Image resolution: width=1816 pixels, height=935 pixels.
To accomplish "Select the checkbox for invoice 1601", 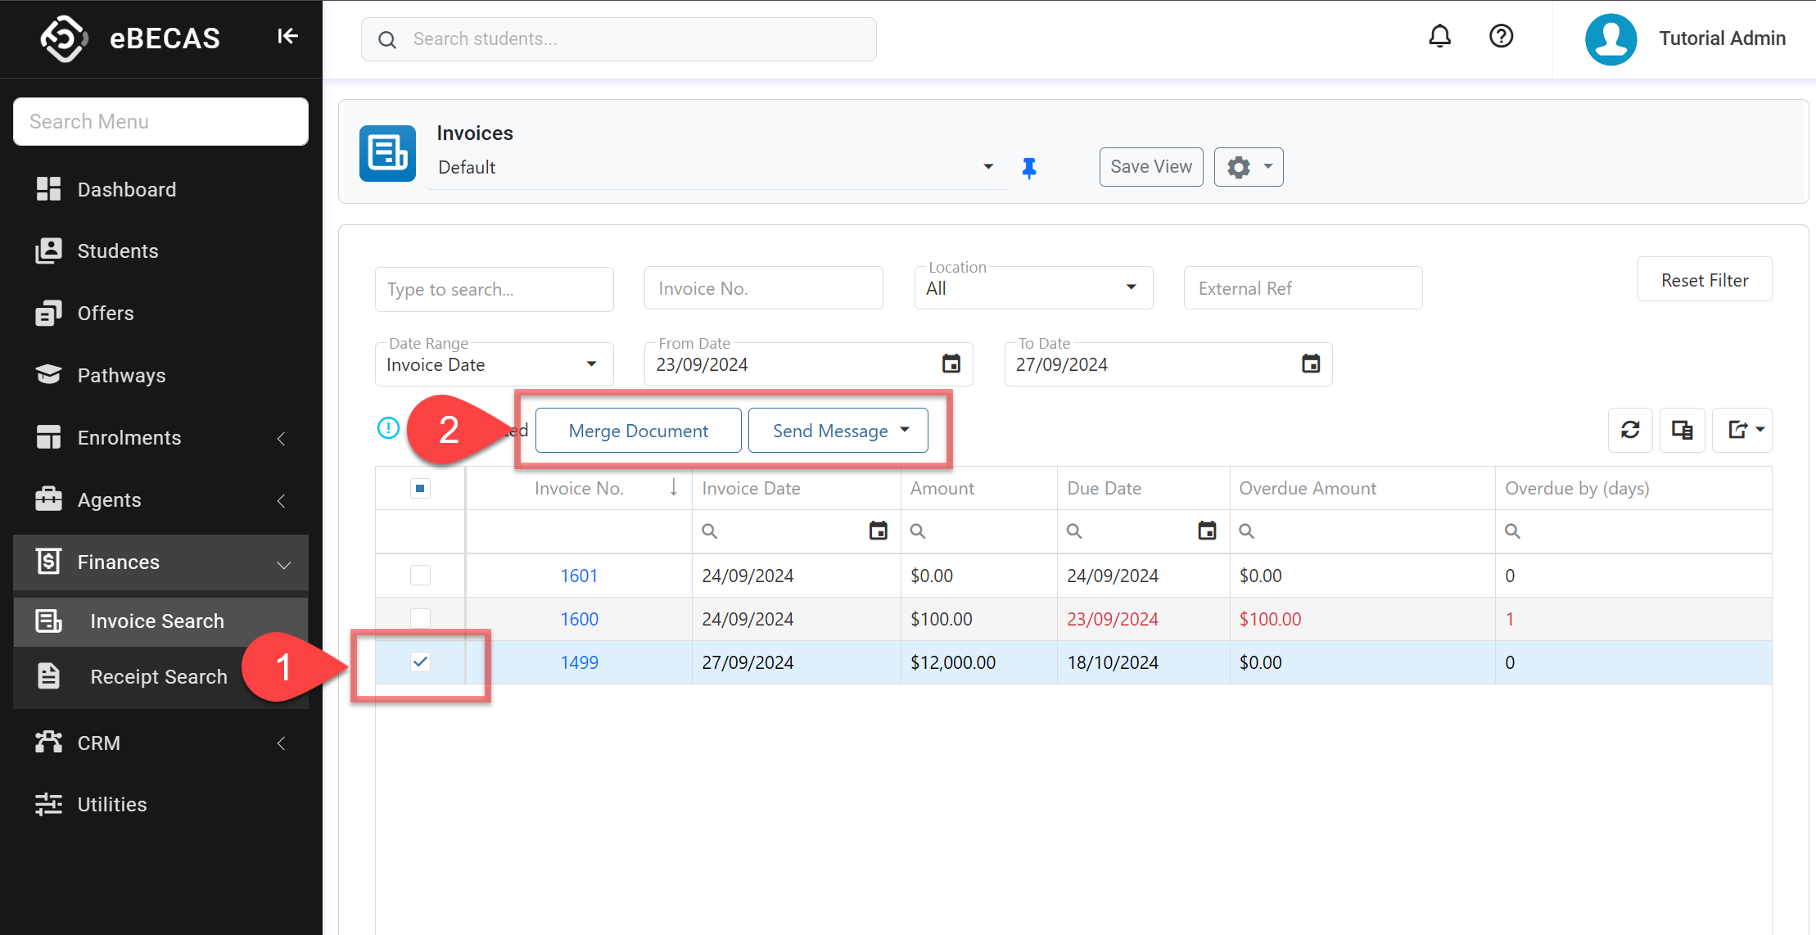I will 420,576.
